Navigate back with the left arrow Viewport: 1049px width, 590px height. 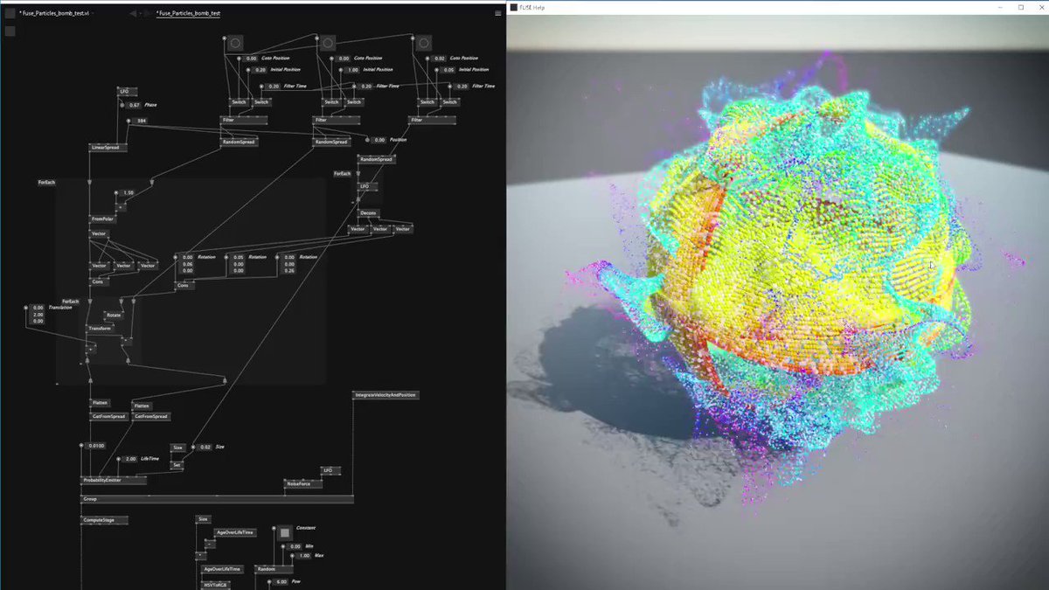(x=133, y=14)
